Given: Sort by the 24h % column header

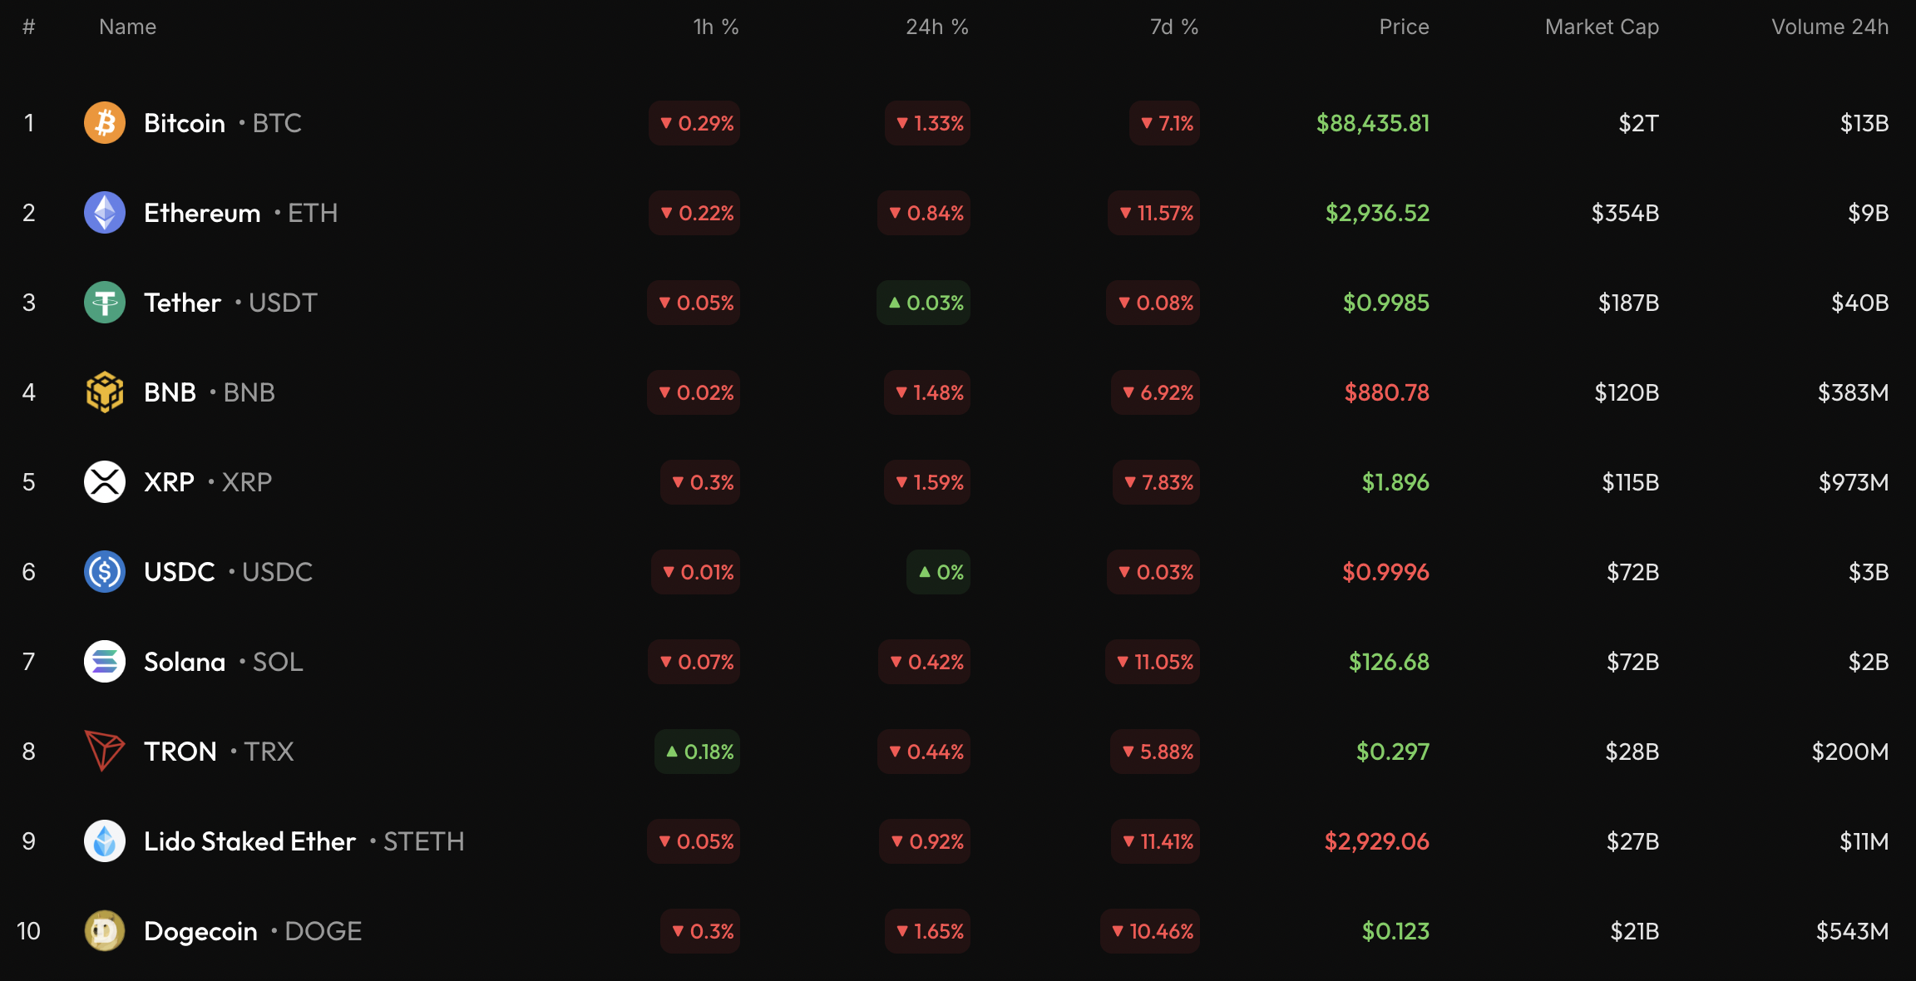Looking at the screenshot, I should click(x=936, y=27).
